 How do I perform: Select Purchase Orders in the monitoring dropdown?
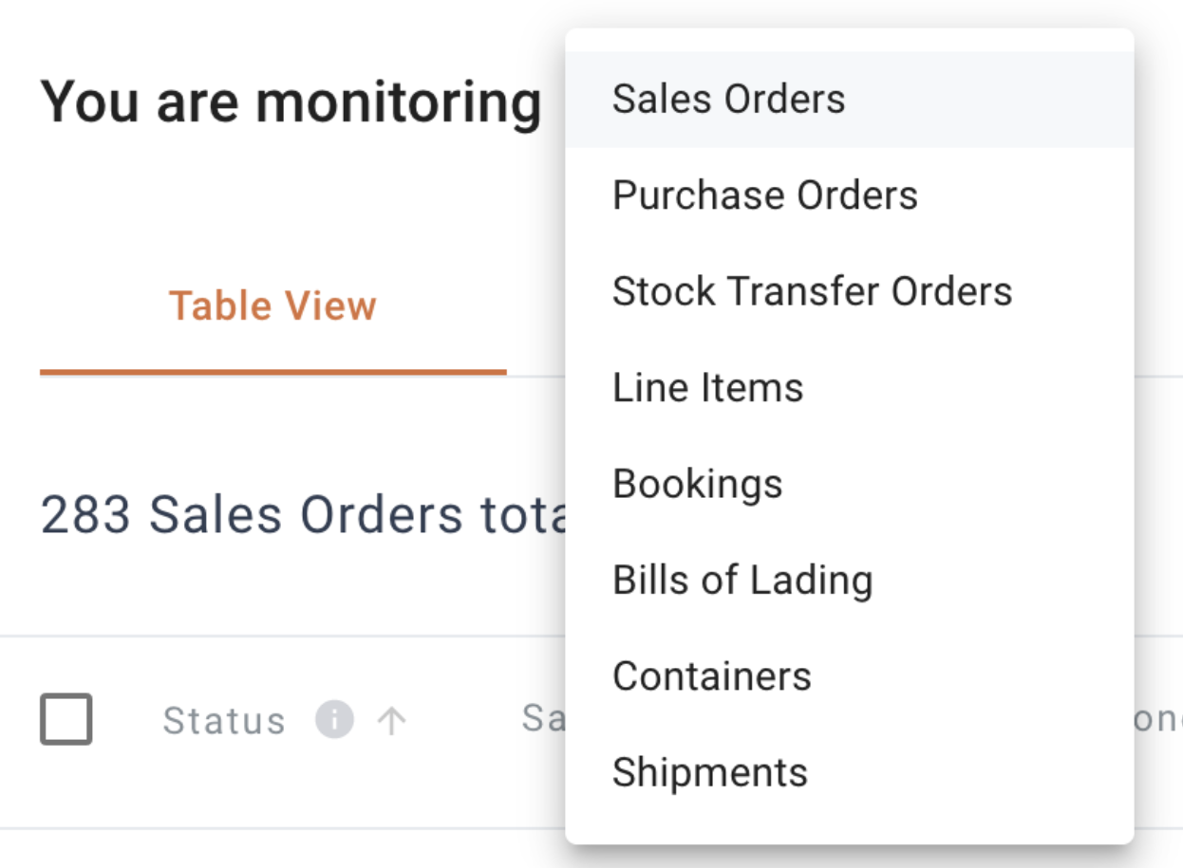pos(850,195)
